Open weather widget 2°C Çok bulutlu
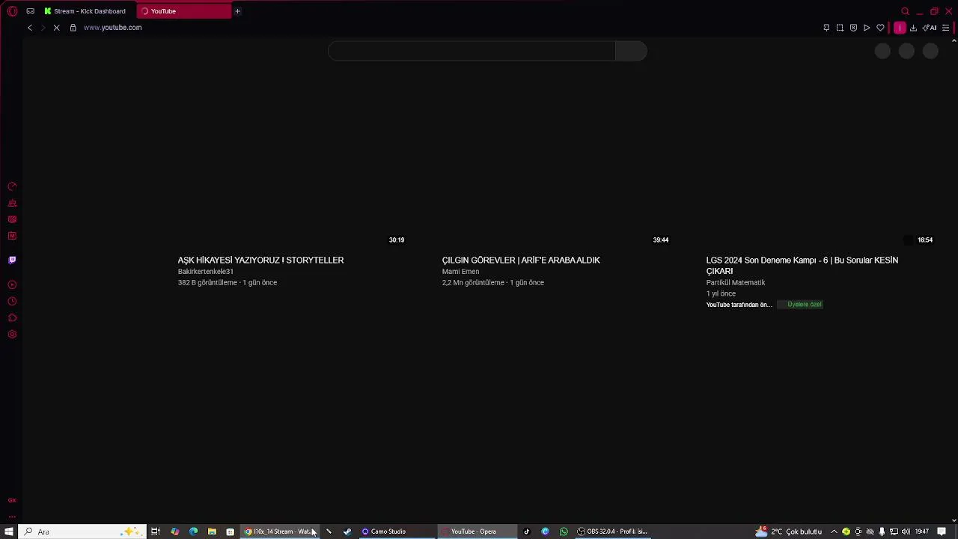 coord(789,532)
